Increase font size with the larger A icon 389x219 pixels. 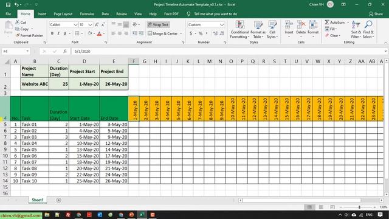point(97,24)
